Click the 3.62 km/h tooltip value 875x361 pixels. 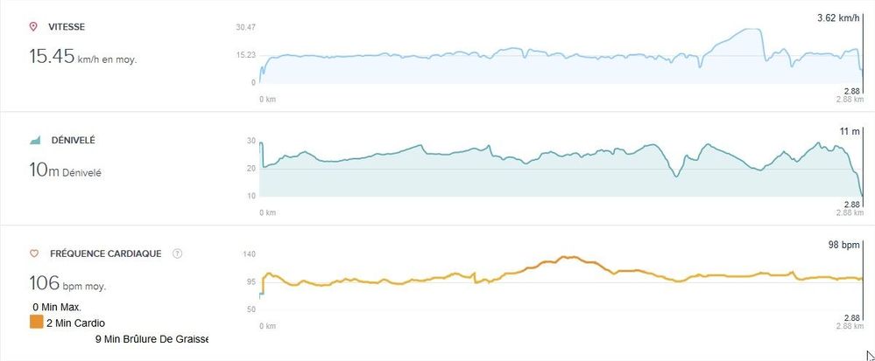(x=839, y=18)
